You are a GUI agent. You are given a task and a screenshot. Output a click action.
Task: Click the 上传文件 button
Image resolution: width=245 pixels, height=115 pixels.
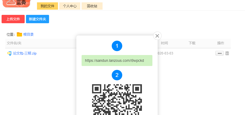click(x=13, y=19)
